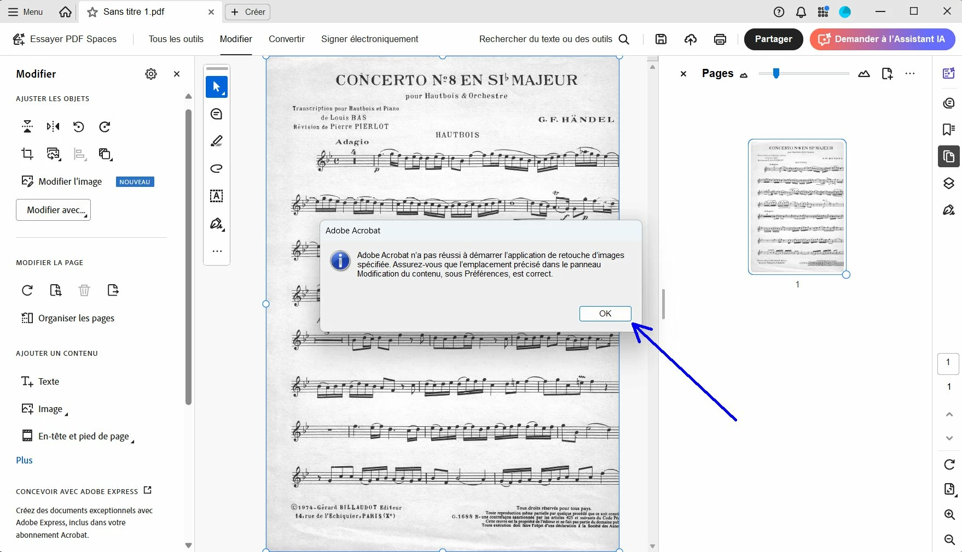Image resolution: width=962 pixels, height=552 pixels.
Task: Select the fountain pen sign tool
Action: 217,224
